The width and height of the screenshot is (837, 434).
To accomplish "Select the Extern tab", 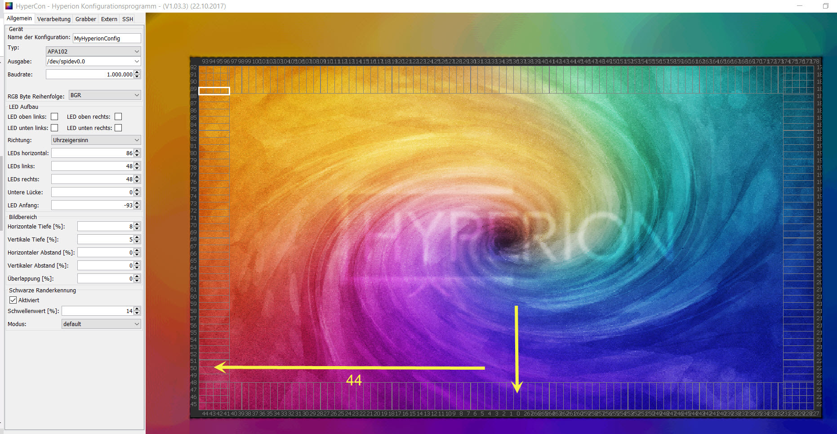I will coord(109,19).
